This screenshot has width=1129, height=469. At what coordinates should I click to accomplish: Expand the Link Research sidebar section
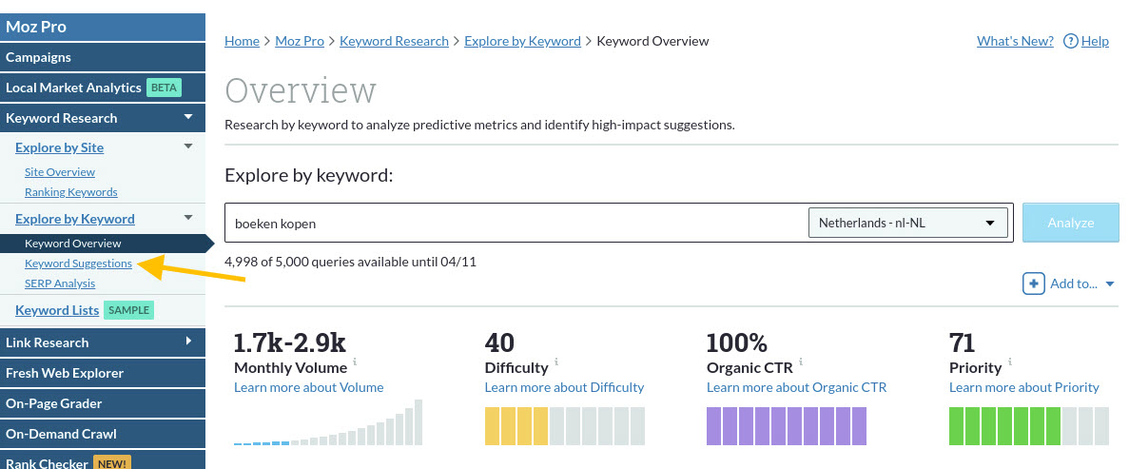(188, 342)
